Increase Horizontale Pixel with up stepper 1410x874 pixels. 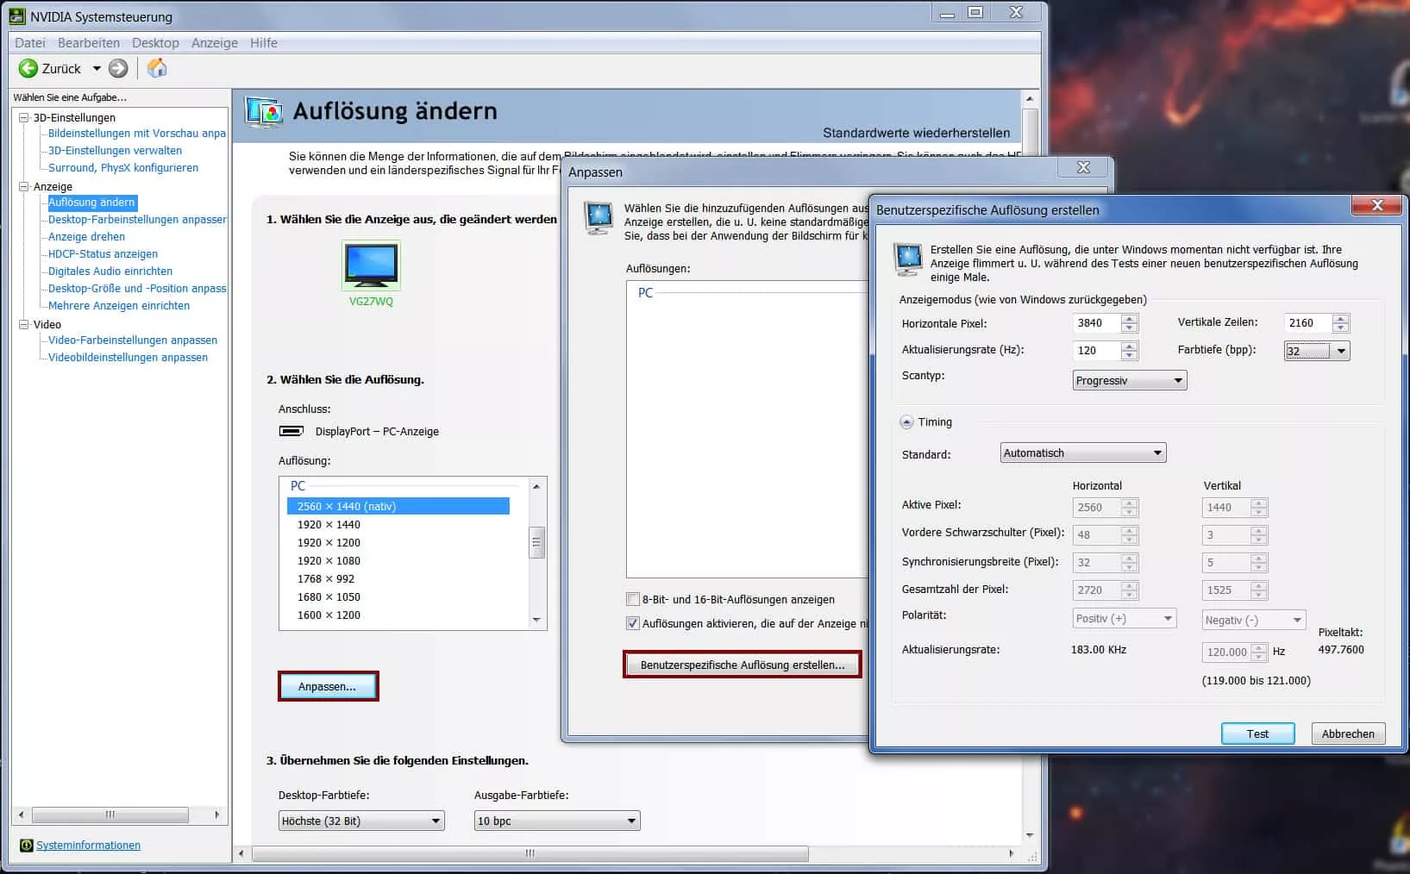(1130, 319)
